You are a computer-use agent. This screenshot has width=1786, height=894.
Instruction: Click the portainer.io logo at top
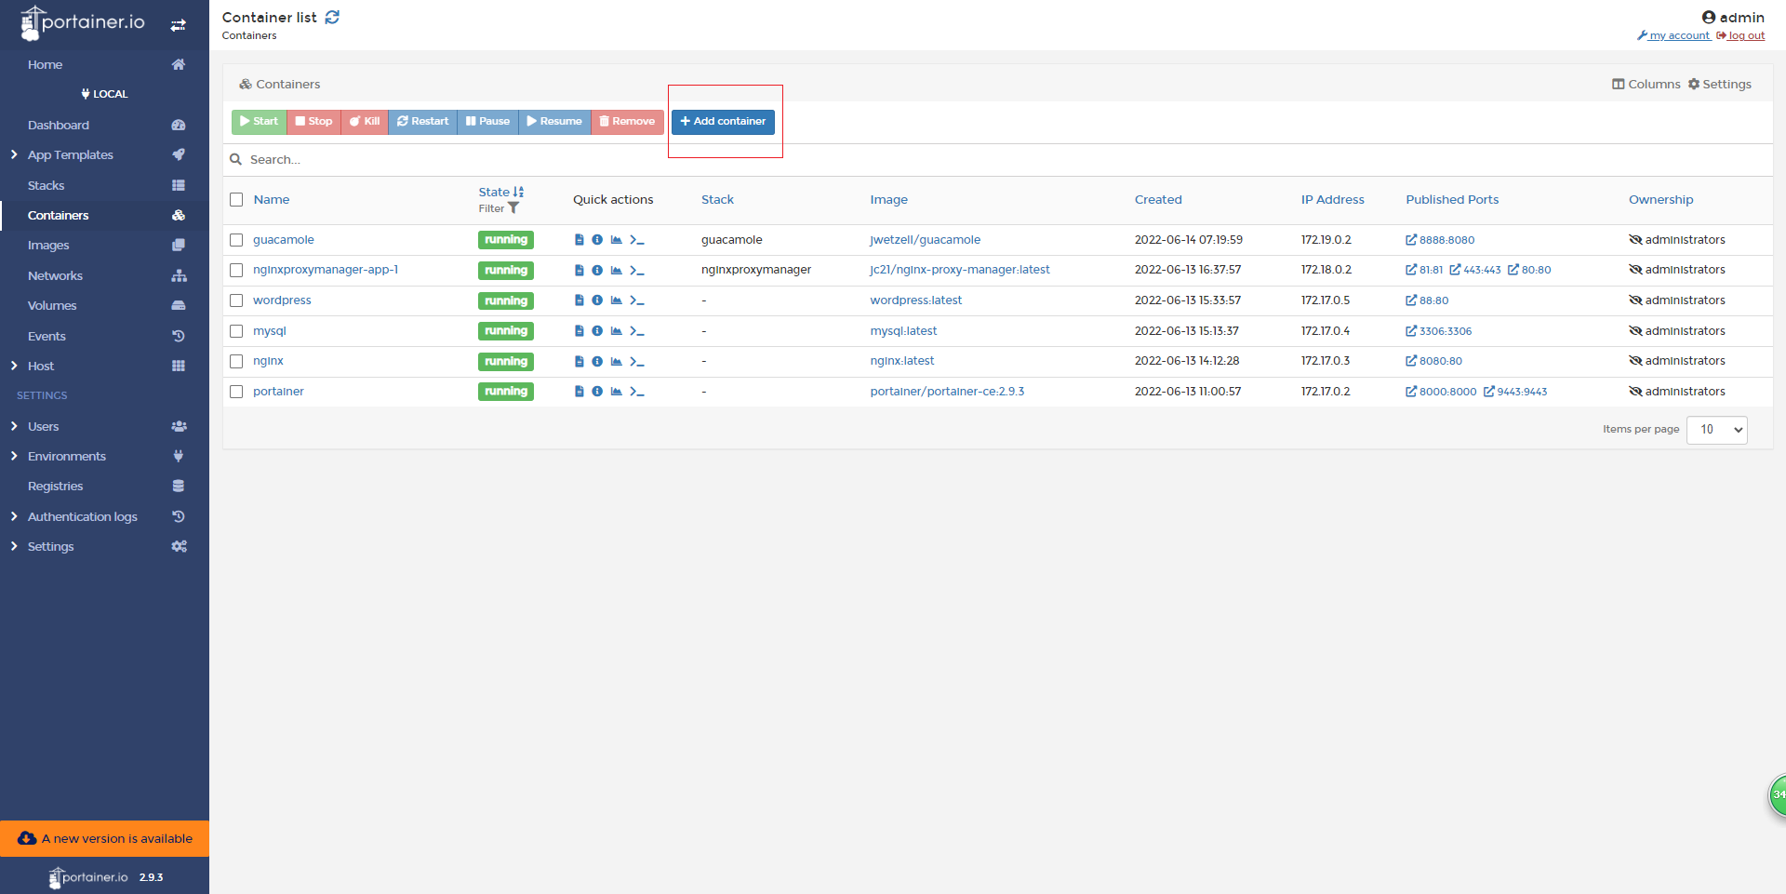tap(83, 22)
